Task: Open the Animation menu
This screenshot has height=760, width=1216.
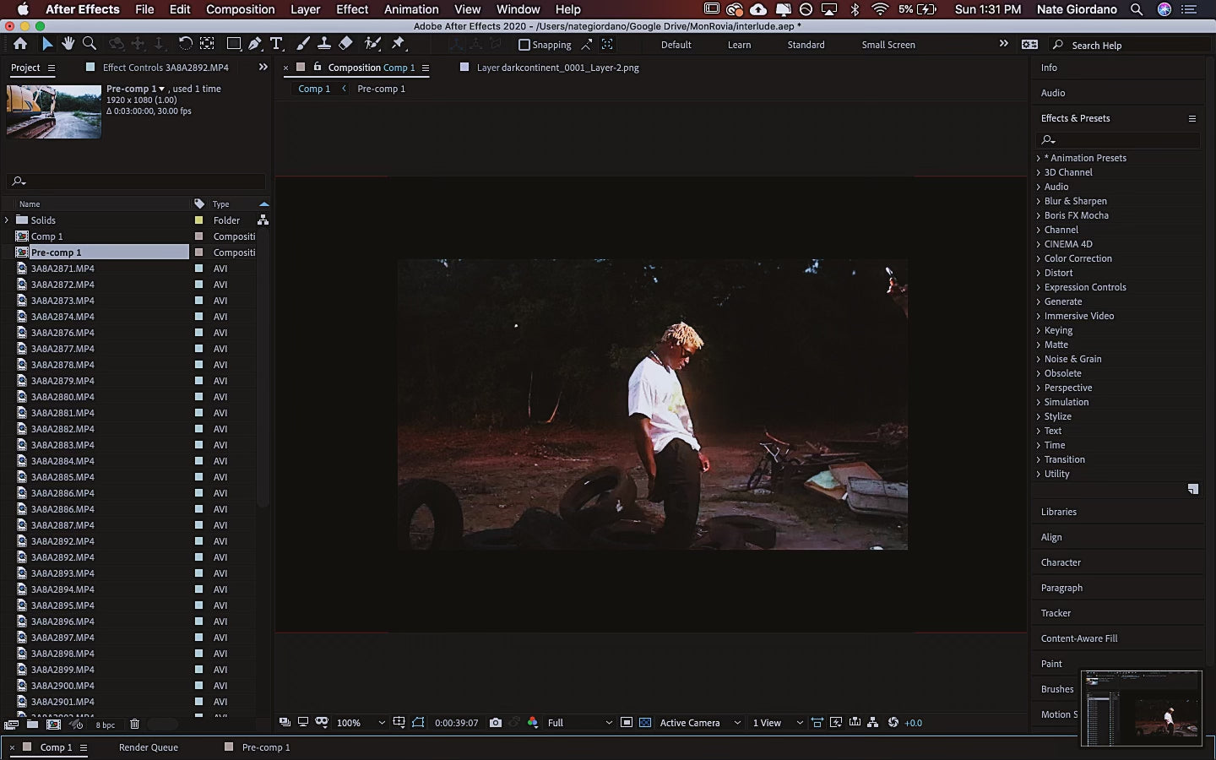Action: [411, 9]
